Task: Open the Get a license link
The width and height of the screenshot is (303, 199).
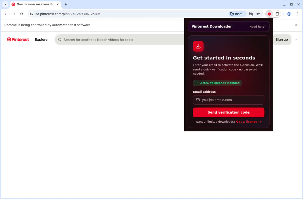Action: (249, 122)
